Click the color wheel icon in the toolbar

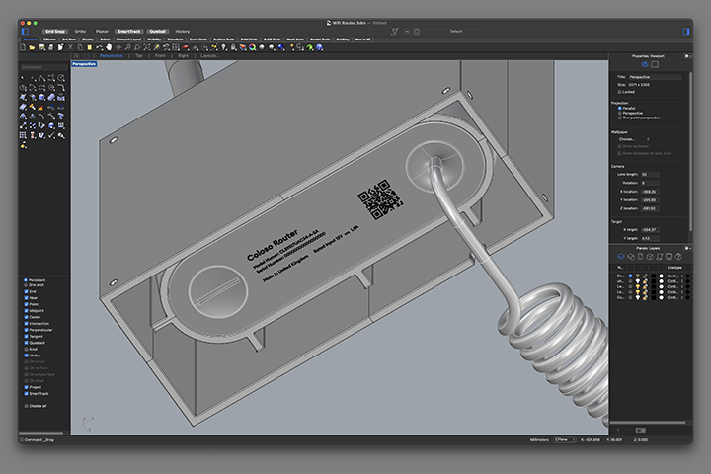click(252, 47)
